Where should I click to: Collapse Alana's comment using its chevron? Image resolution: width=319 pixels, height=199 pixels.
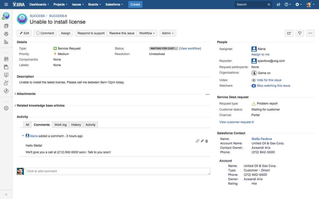(23, 135)
